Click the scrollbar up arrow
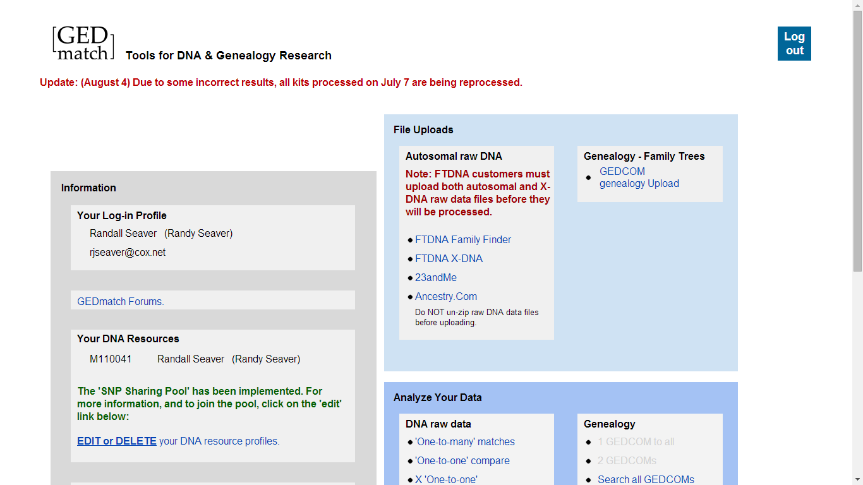Image resolution: width=863 pixels, height=485 pixels. coord(858,5)
